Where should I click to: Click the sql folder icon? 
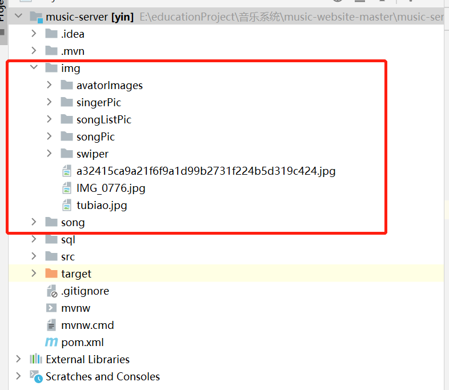pos(51,239)
